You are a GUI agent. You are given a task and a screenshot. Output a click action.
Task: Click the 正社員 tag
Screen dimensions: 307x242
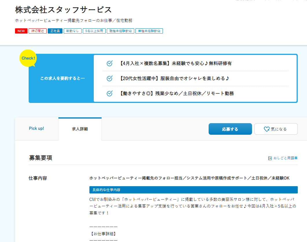[x=55, y=31]
